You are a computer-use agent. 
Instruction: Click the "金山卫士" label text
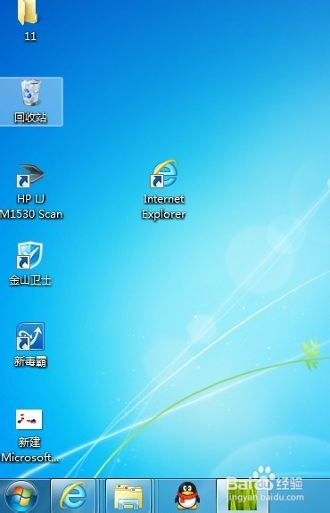[x=30, y=280]
